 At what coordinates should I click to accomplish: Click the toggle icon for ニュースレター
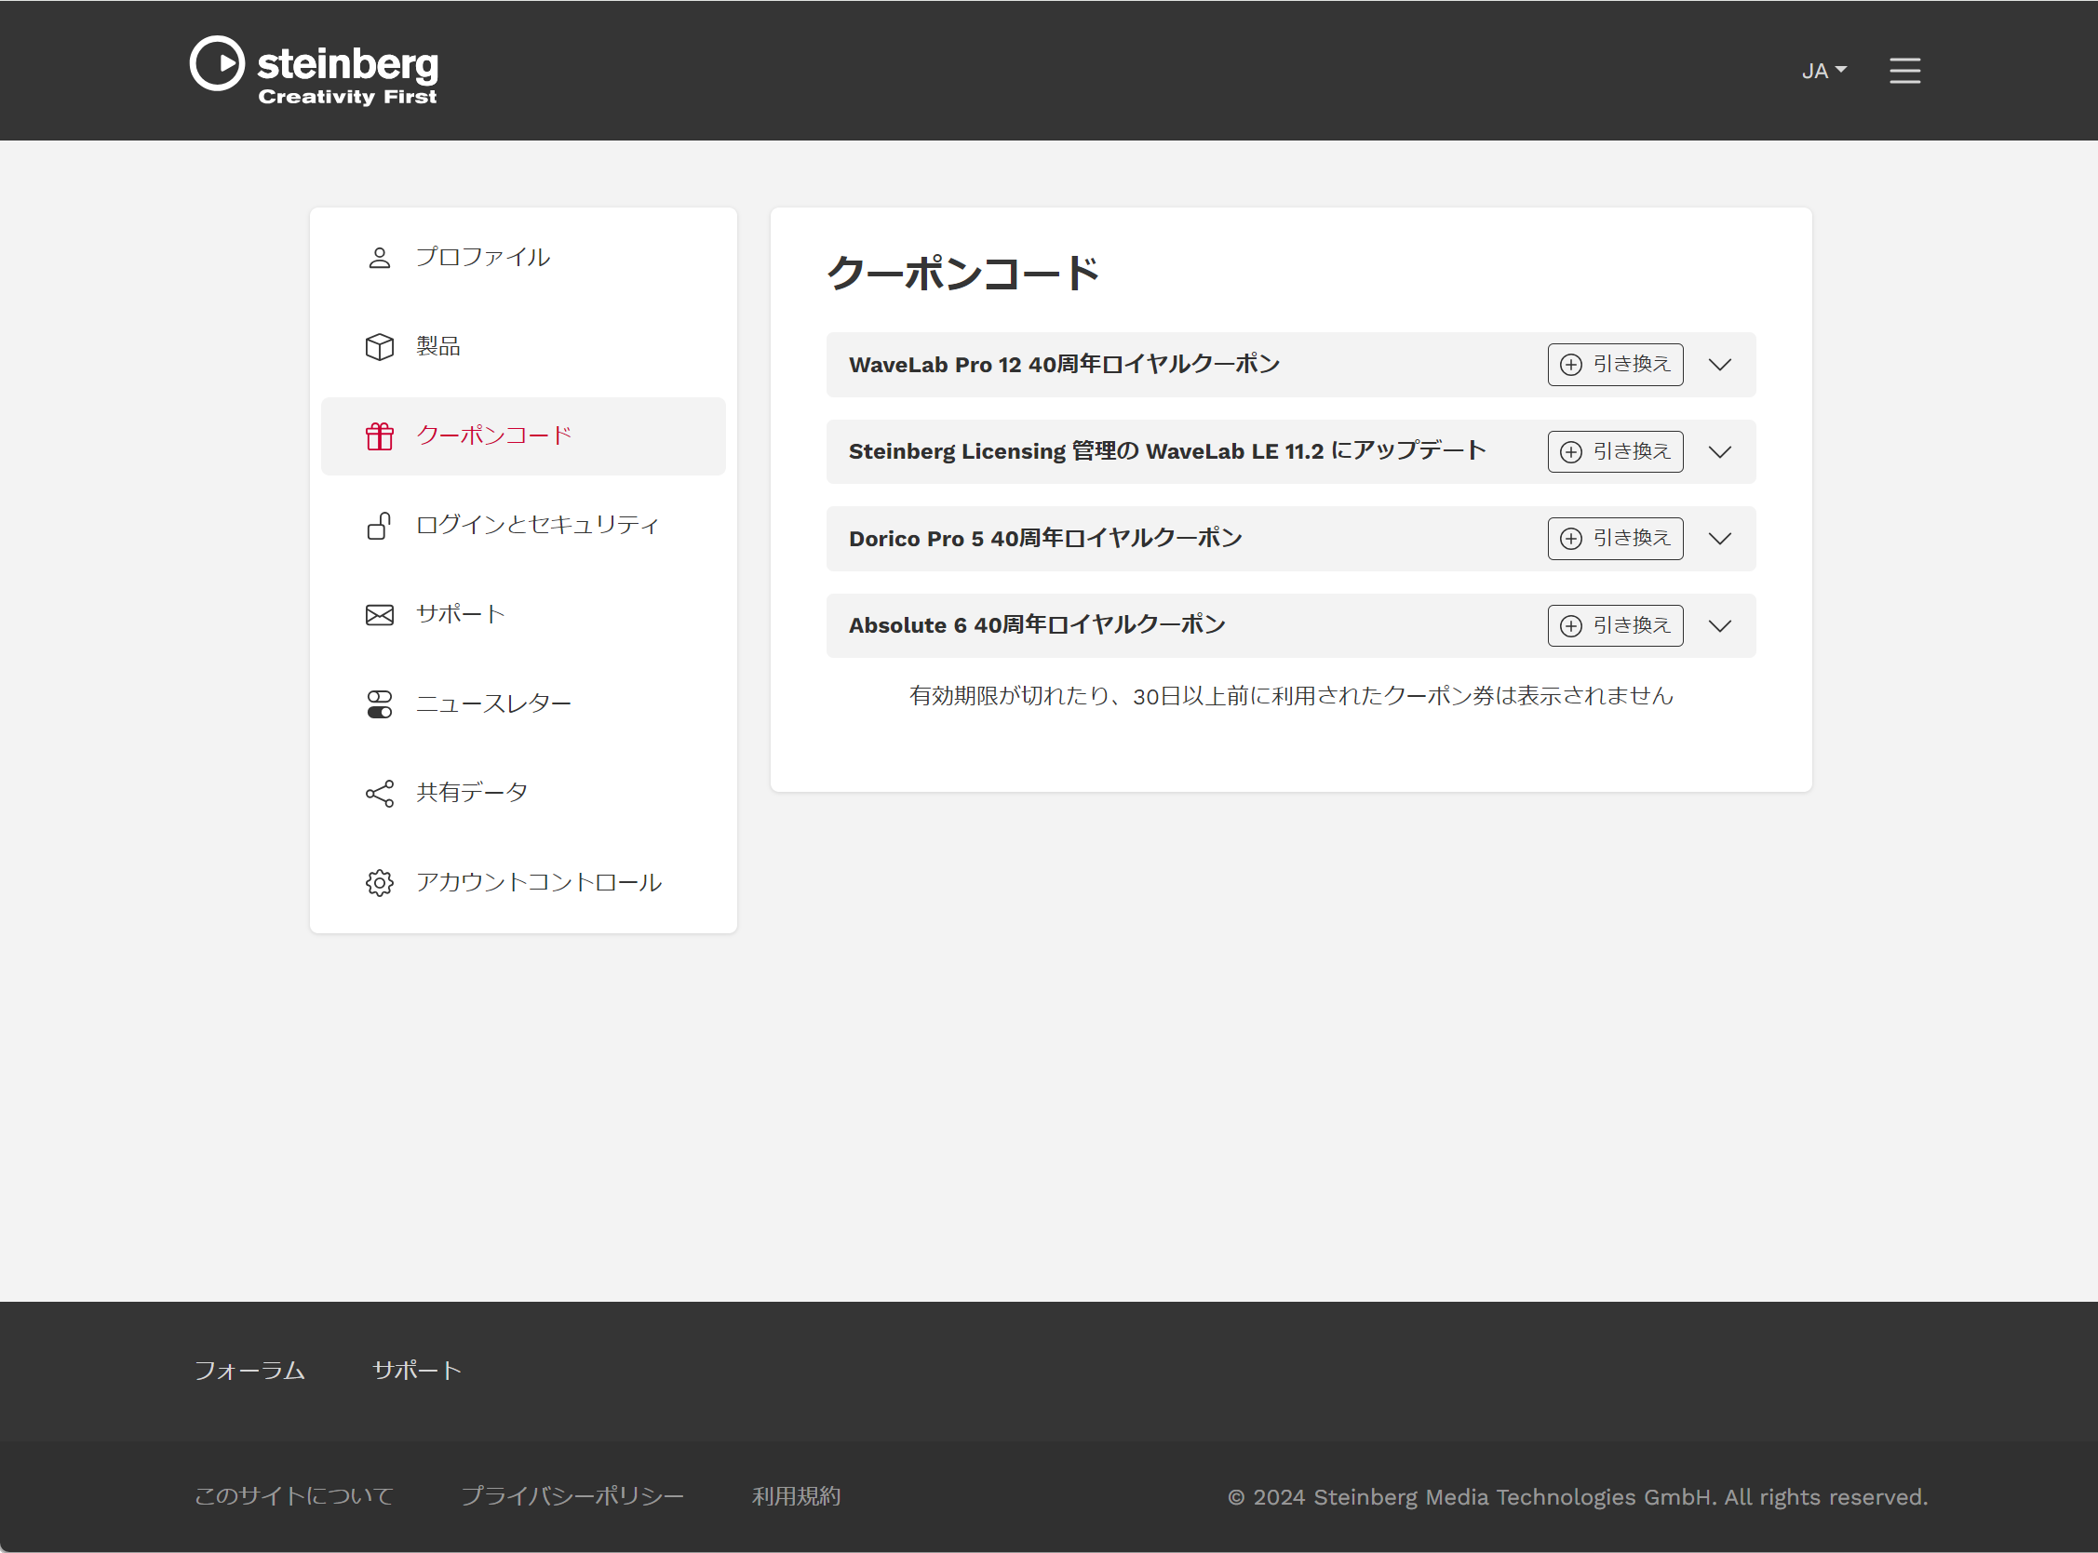click(x=379, y=704)
